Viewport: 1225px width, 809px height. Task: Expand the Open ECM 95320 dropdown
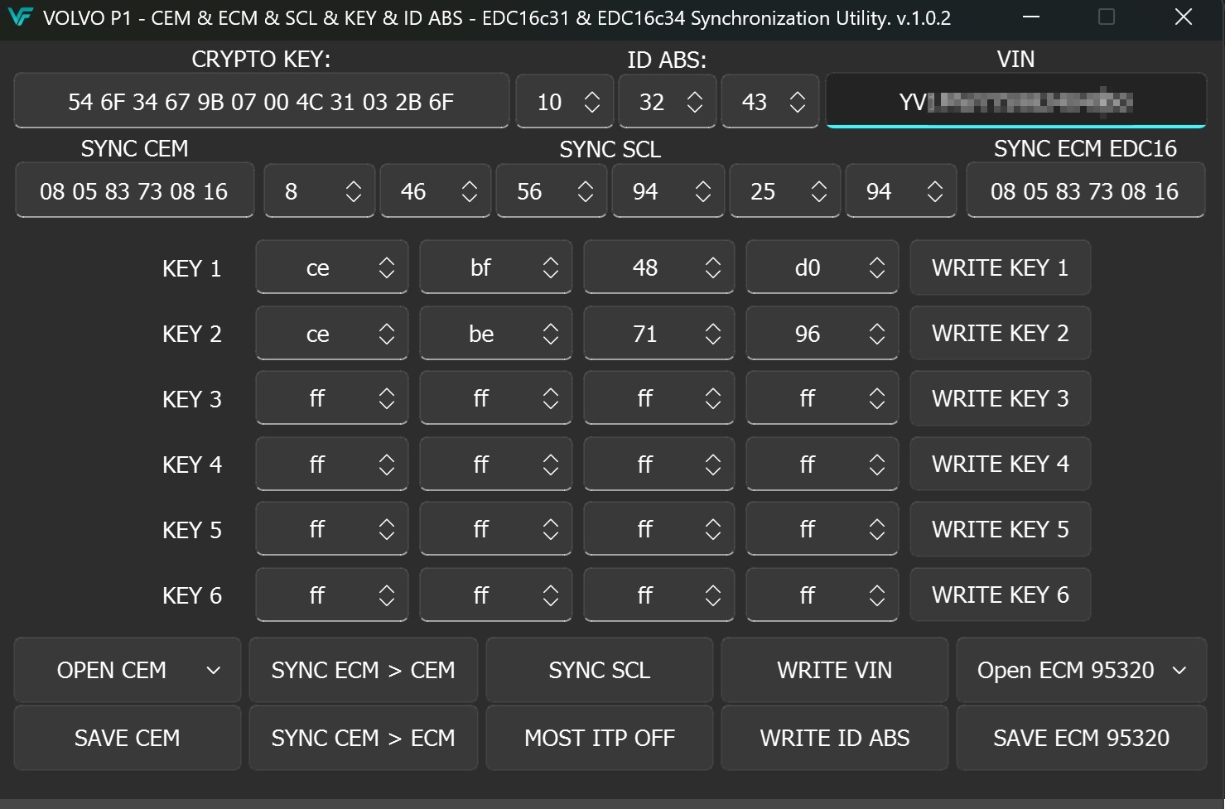1179,670
